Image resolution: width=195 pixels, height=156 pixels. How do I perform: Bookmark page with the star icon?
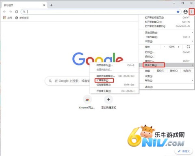[178, 12]
